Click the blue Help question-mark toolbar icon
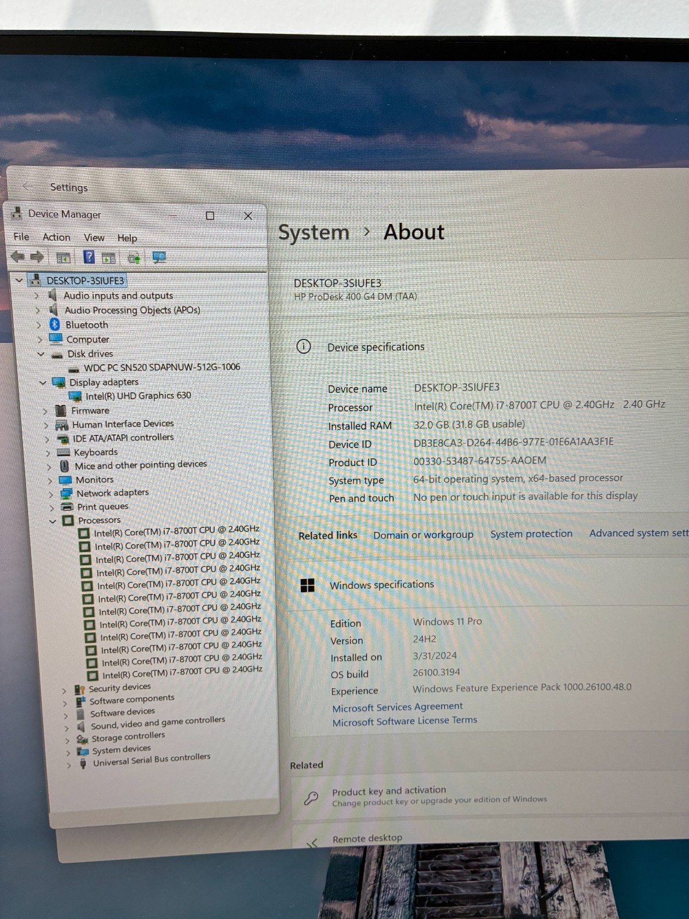Viewport: 689px width, 919px height. coord(89,257)
